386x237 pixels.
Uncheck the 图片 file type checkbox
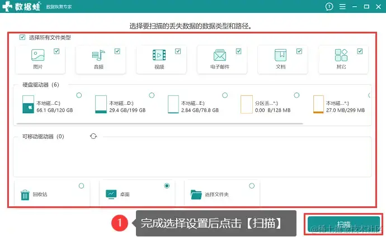[57, 51]
